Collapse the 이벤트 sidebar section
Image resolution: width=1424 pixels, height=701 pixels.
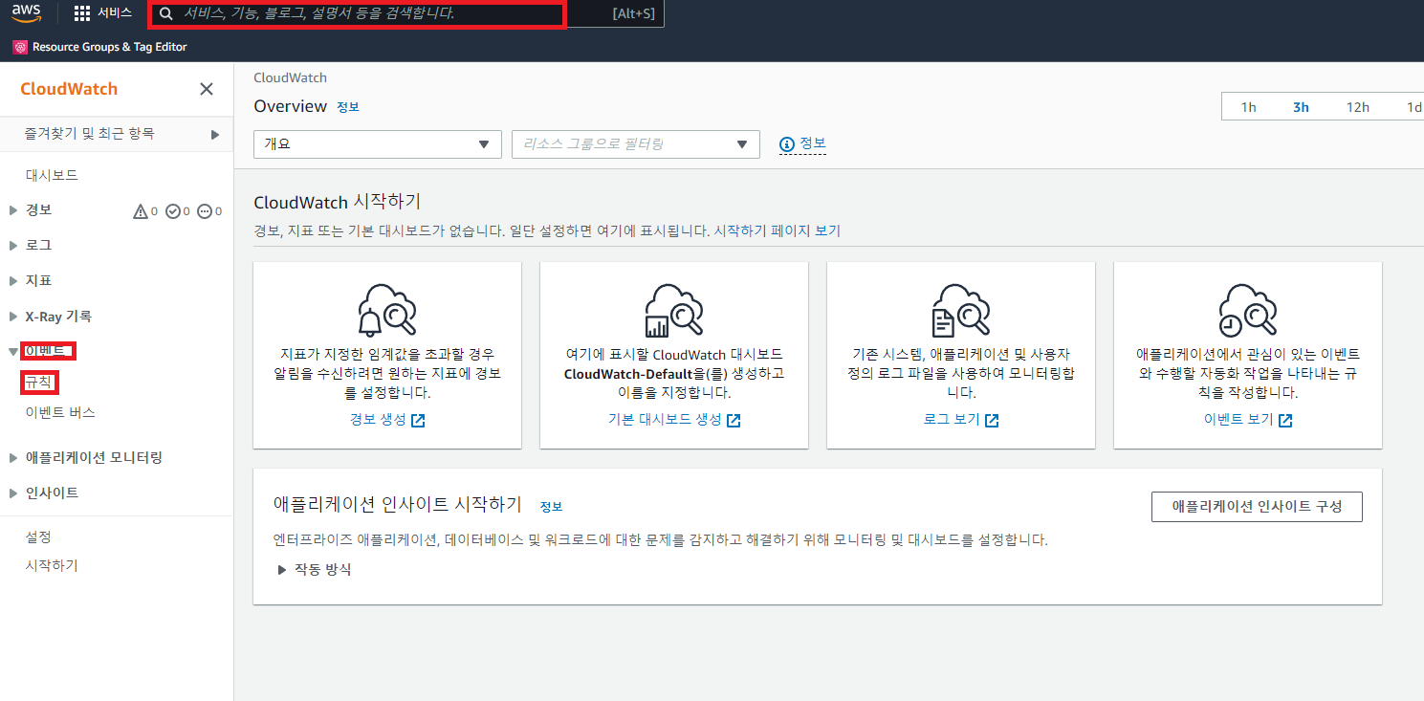coord(13,352)
